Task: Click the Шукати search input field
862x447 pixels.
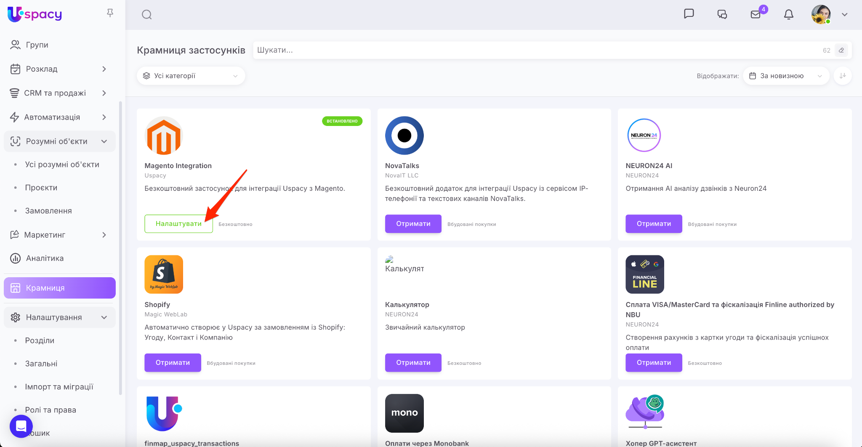Action: [x=535, y=50]
